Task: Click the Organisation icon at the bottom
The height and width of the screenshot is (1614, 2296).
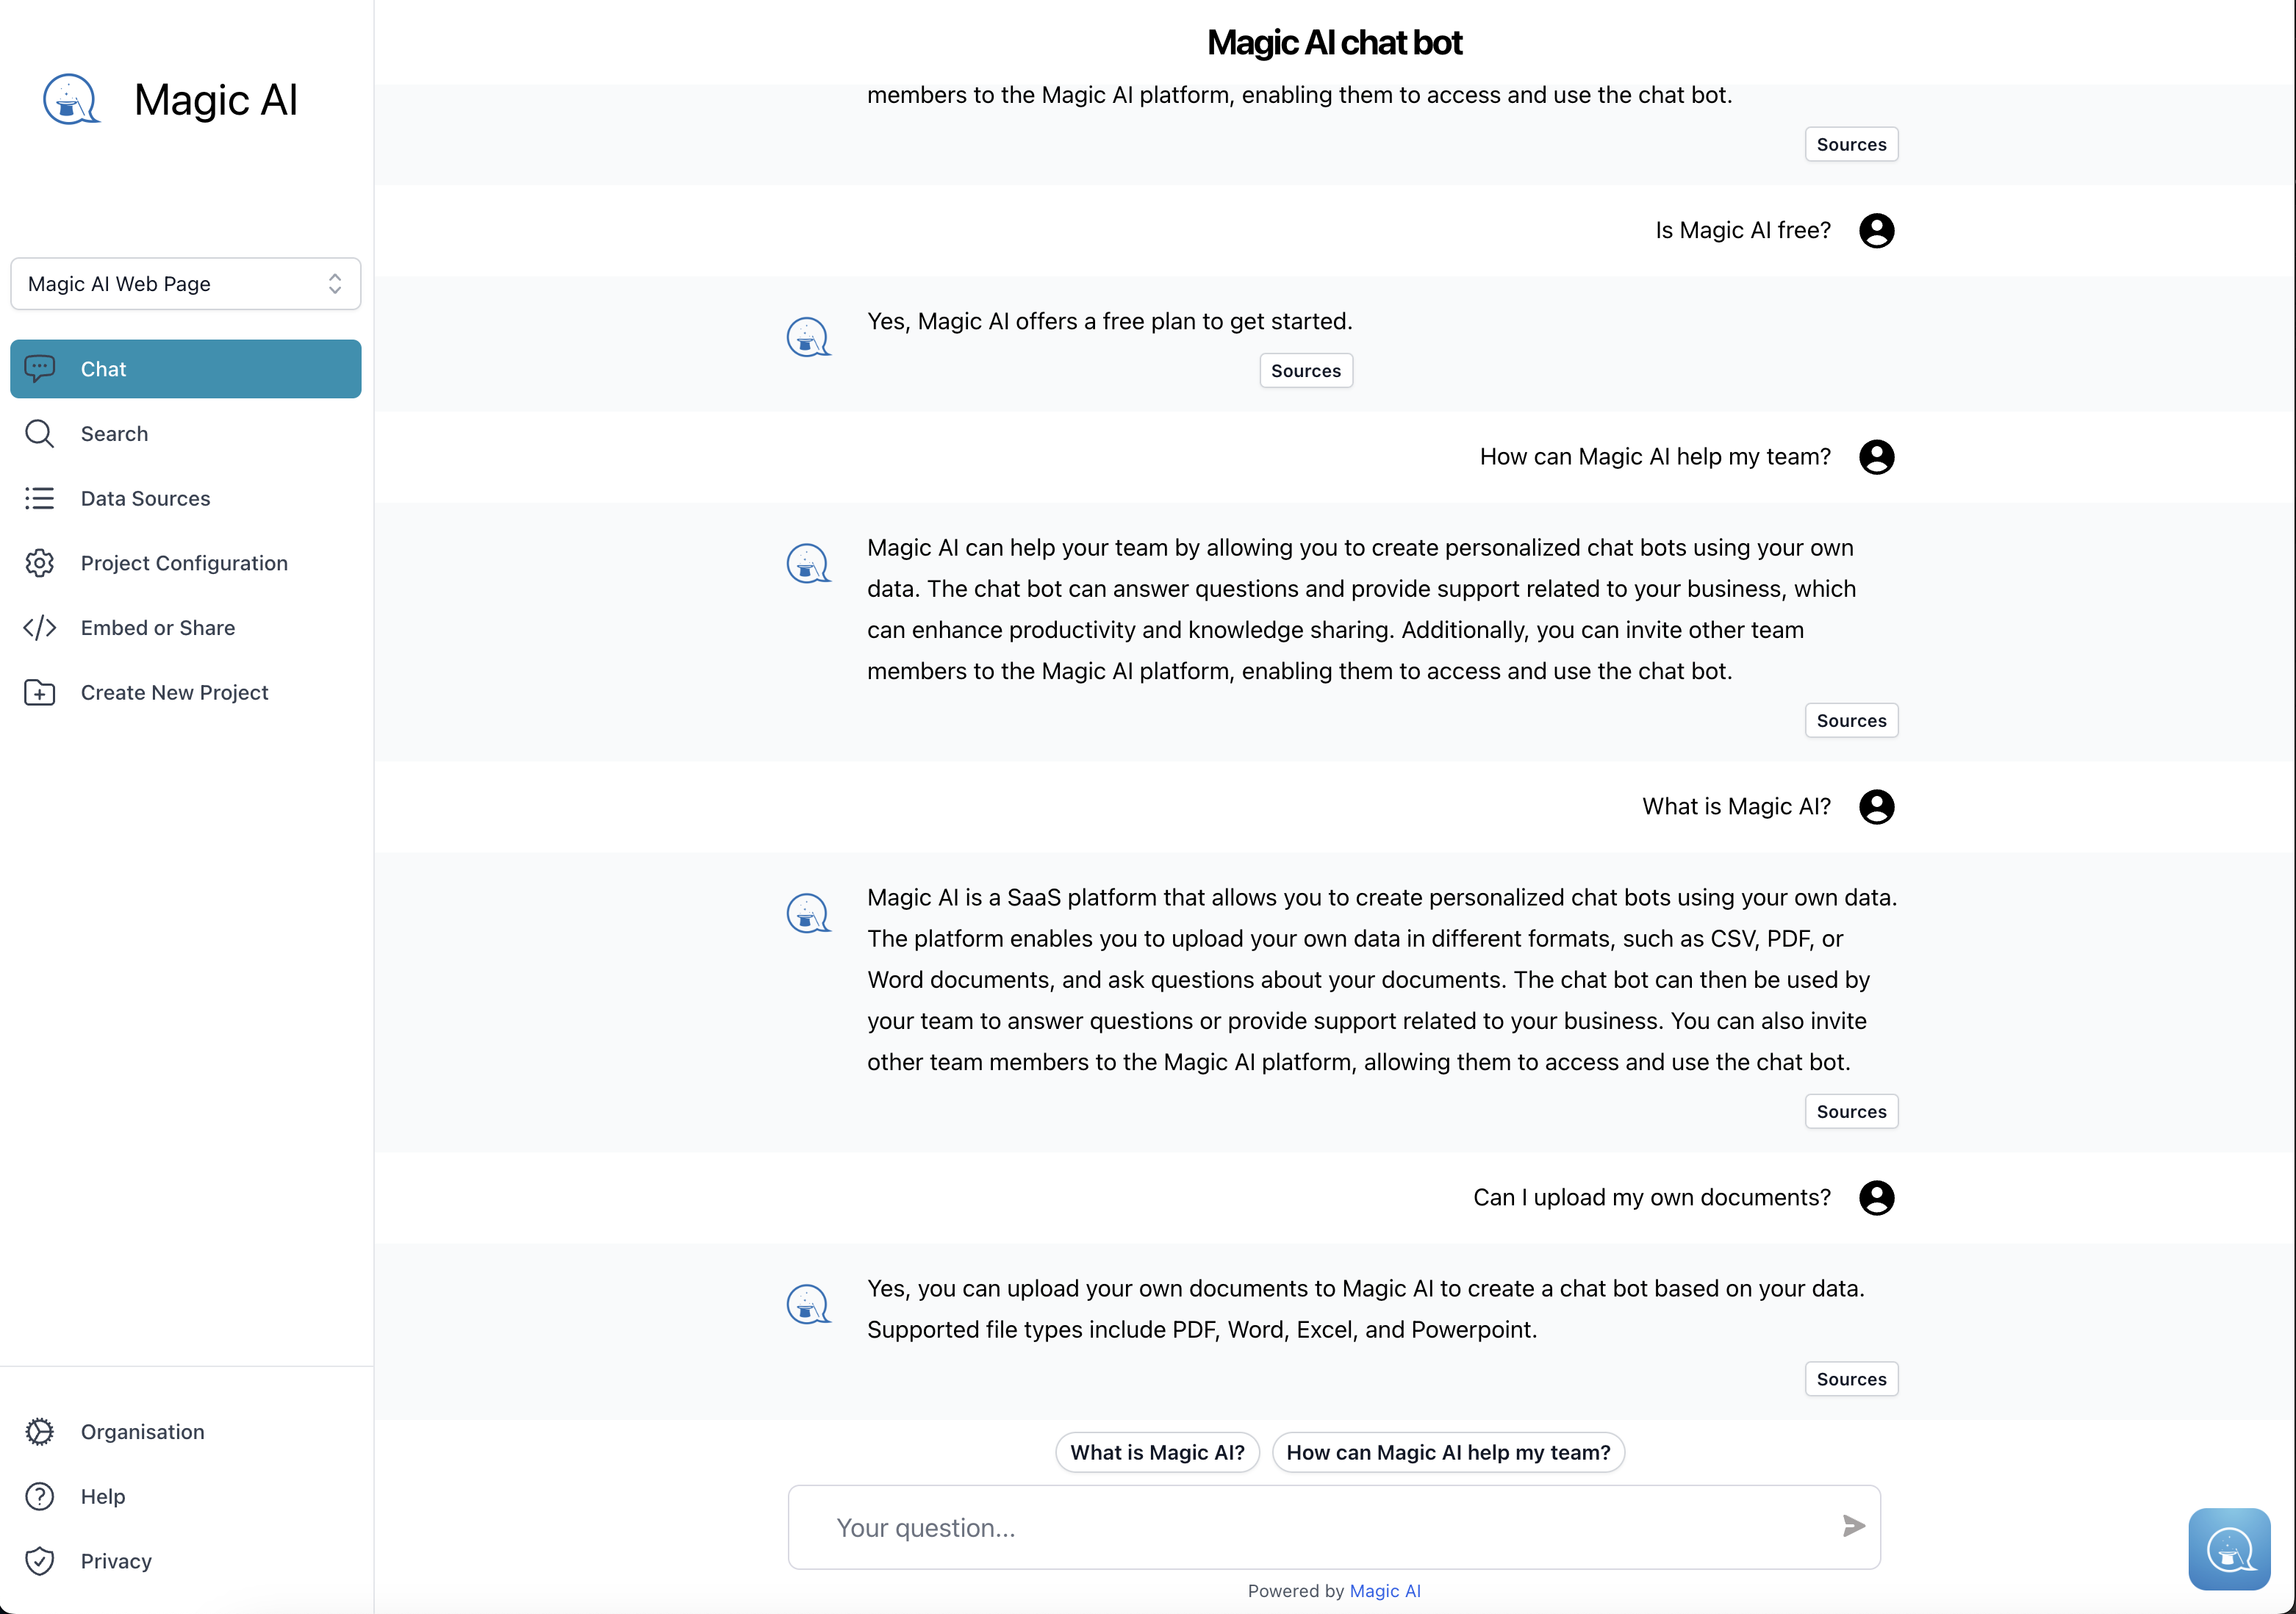Action: click(x=40, y=1431)
